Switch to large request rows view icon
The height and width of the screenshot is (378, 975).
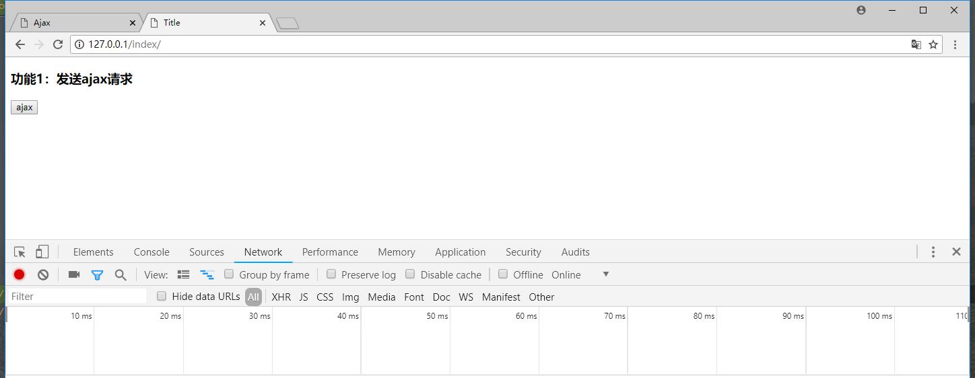(x=183, y=274)
